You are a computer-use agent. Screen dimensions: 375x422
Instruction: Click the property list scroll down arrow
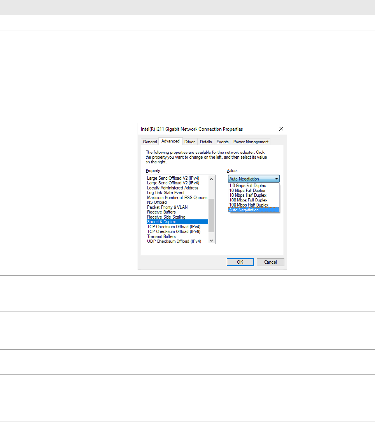click(x=212, y=240)
